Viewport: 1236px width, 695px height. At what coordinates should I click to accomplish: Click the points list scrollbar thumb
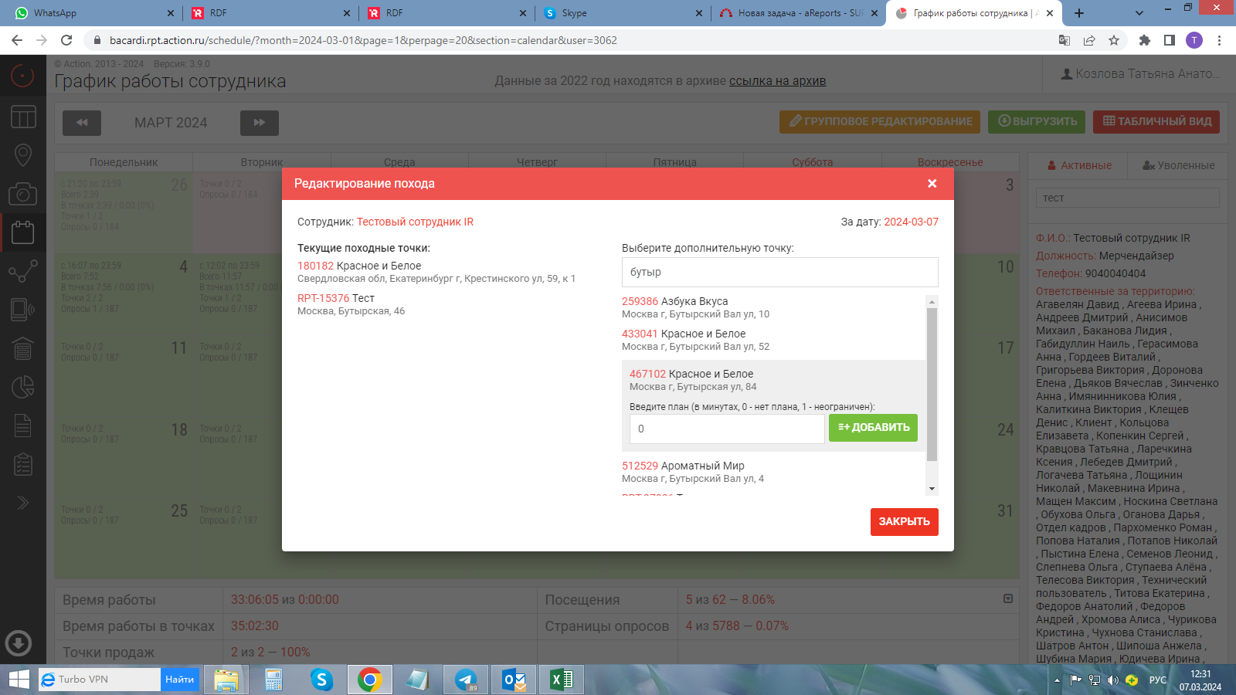point(932,384)
